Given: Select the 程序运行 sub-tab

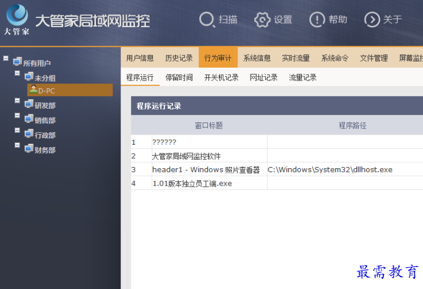Looking at the screenshot, I should (140, 77).
